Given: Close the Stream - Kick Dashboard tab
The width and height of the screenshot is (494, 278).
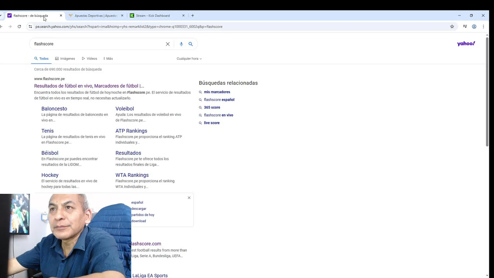Looking at the screenshot, I should coord(183,16).
